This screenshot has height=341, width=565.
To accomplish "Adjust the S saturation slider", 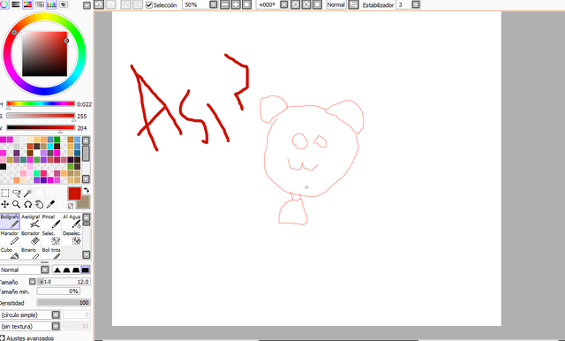I will pyautogui.click(x=41, y=116).
